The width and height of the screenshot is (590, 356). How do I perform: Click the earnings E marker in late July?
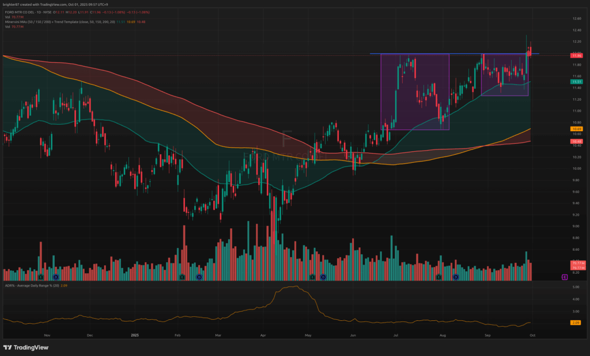point(438,277)
